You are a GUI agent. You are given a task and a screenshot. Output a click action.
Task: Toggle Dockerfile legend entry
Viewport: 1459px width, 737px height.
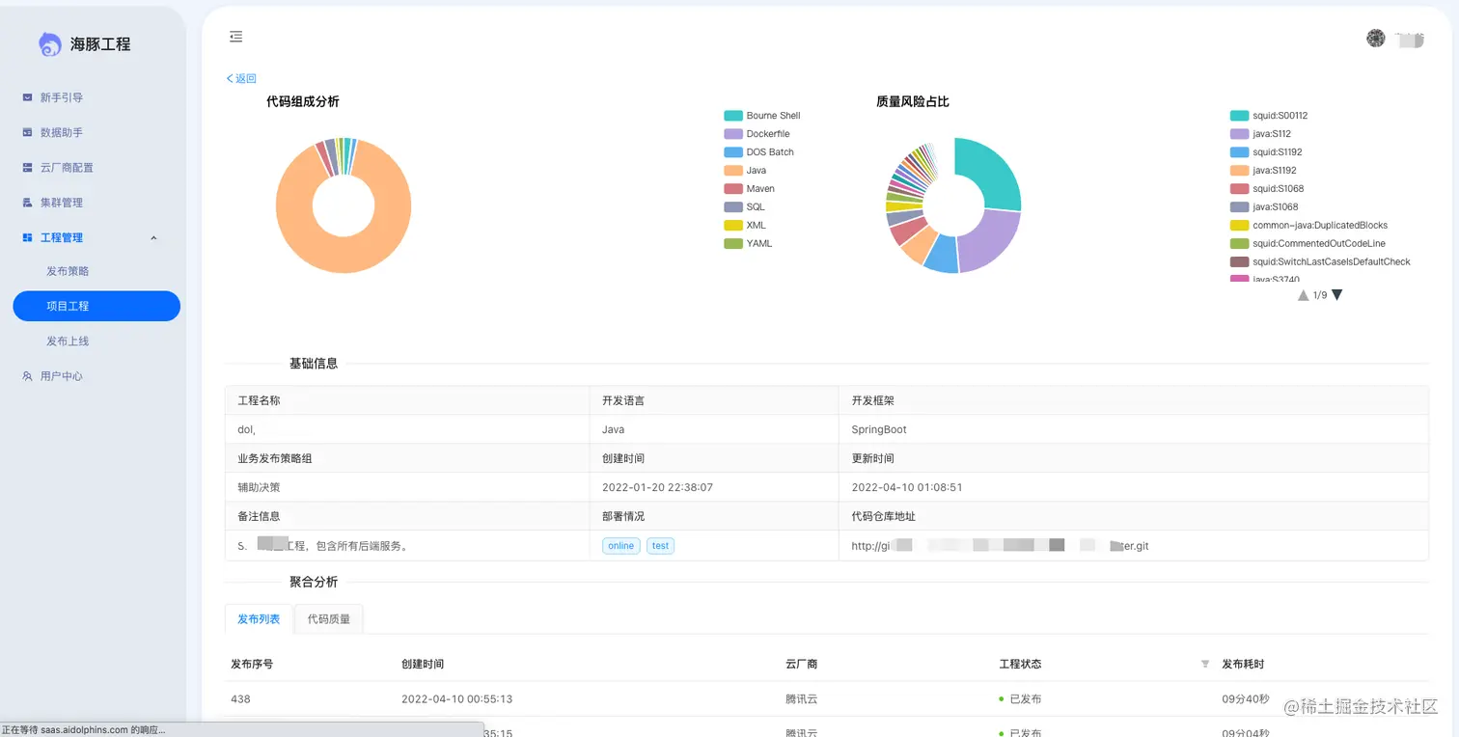click(757, 134)
